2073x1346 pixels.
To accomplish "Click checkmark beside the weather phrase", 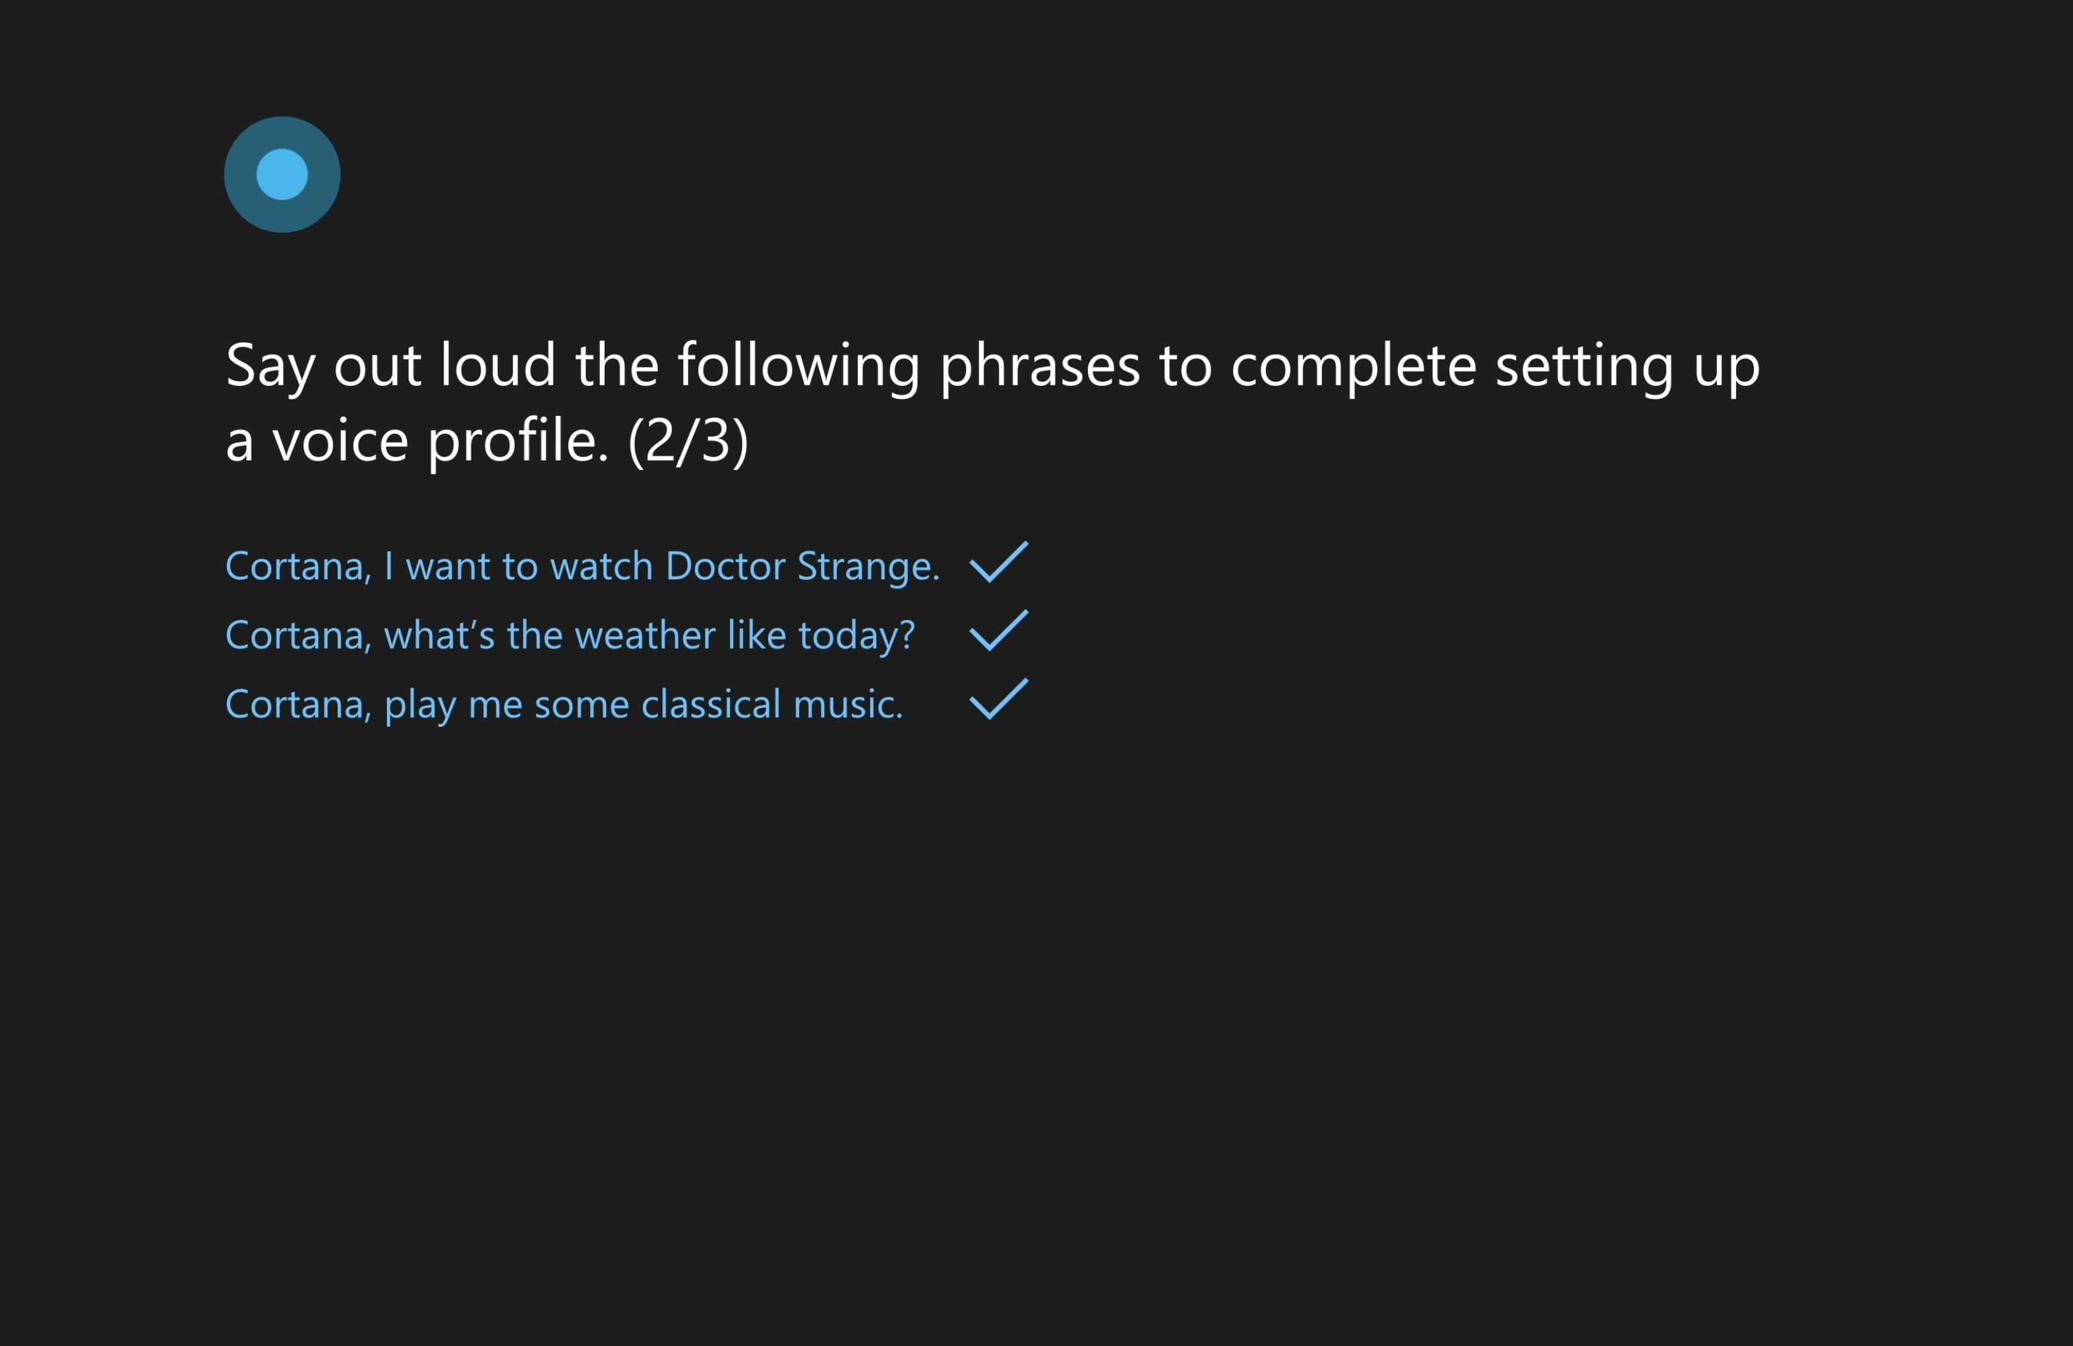I will point(998,631).
